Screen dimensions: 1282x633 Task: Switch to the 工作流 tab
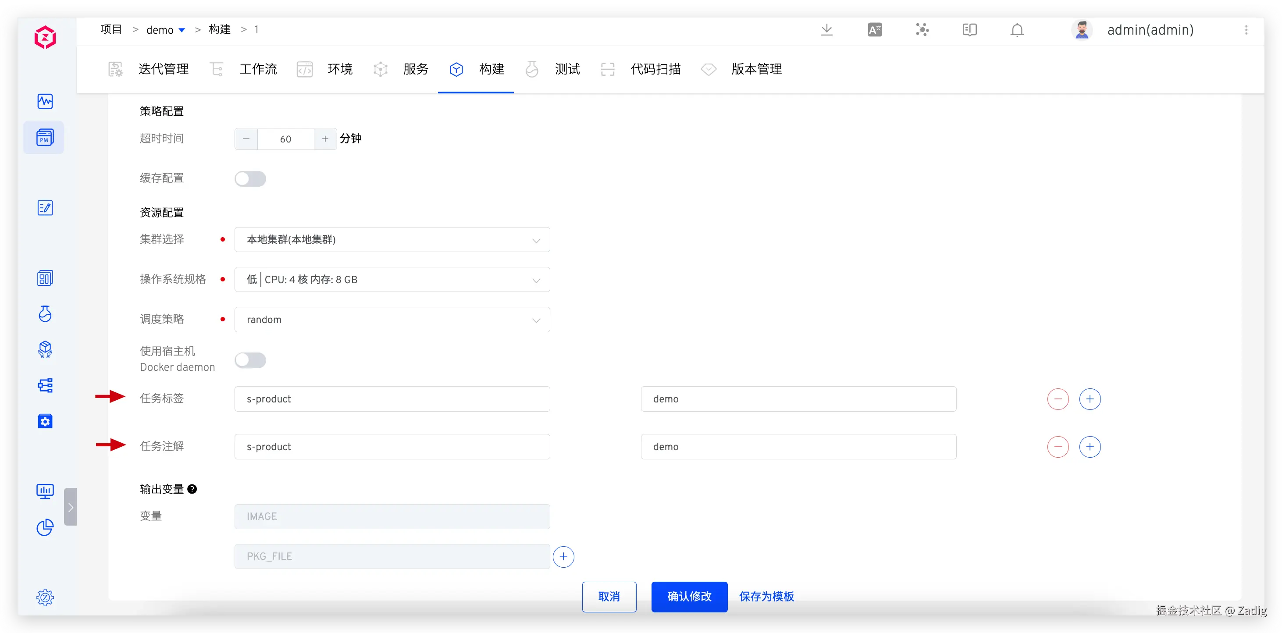point(257,69)
